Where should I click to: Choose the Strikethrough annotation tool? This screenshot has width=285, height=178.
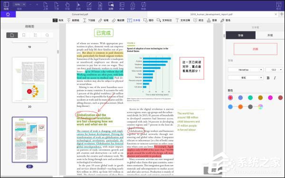[73, 20]
